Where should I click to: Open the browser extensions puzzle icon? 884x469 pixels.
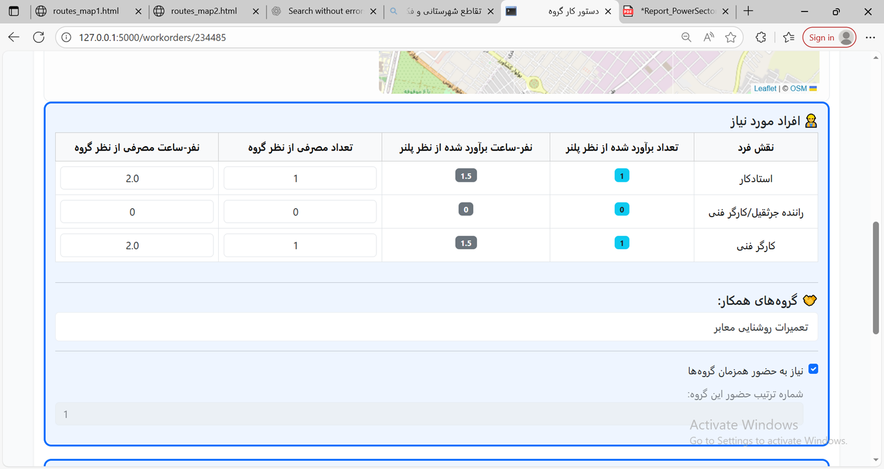pos(760,37)
